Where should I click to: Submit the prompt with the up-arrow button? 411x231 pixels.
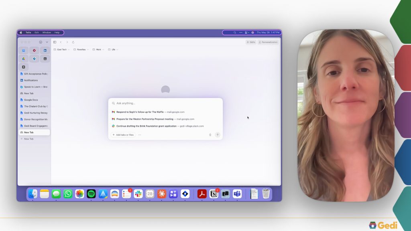point(218,135)
